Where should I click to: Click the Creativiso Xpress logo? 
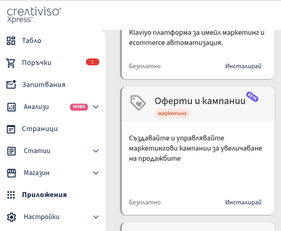pyautogui.click(x=34, y=15)
